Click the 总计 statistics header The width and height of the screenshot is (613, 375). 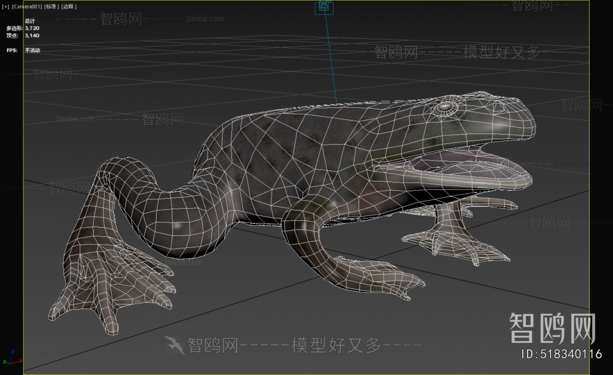click(30, 21)
